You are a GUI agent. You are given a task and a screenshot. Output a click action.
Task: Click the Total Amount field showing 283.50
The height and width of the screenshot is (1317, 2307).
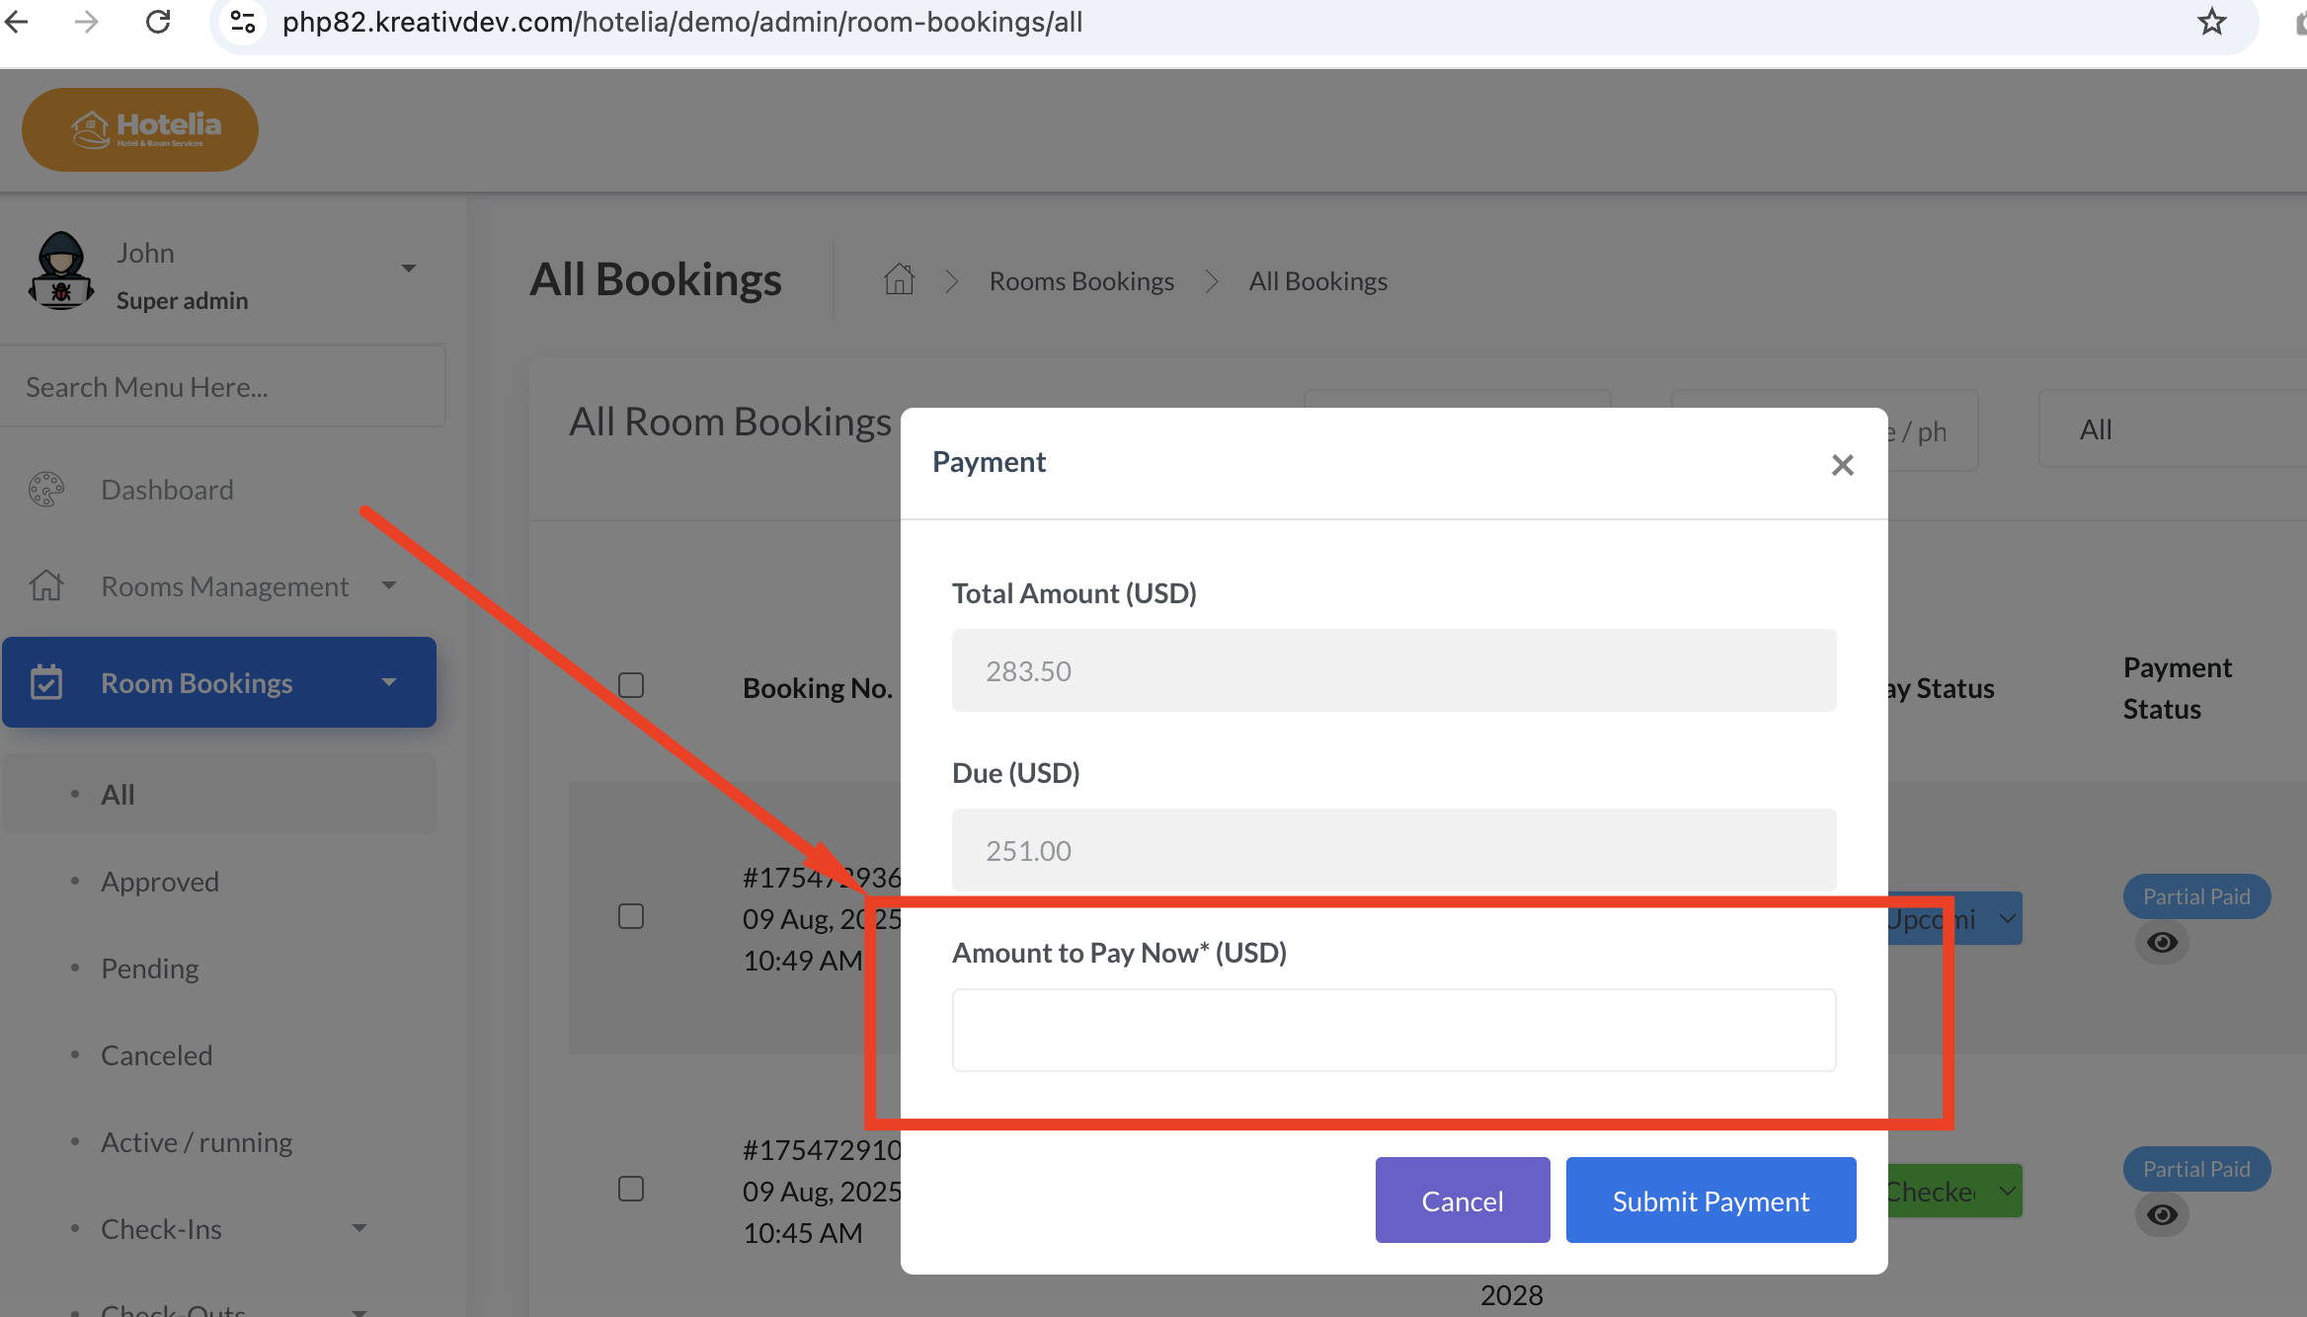[x=1394, y=670]
